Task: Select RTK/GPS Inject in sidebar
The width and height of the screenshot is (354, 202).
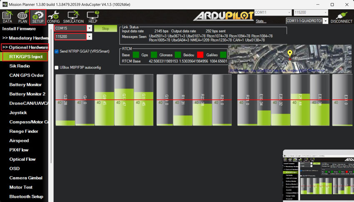Action: [25, 57]
